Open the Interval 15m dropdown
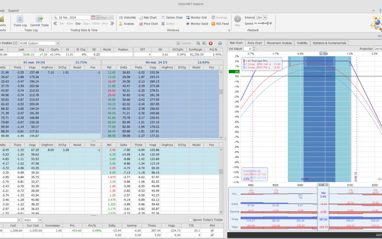This screenshot has width=382, height=239. click(x=265, y=17)
